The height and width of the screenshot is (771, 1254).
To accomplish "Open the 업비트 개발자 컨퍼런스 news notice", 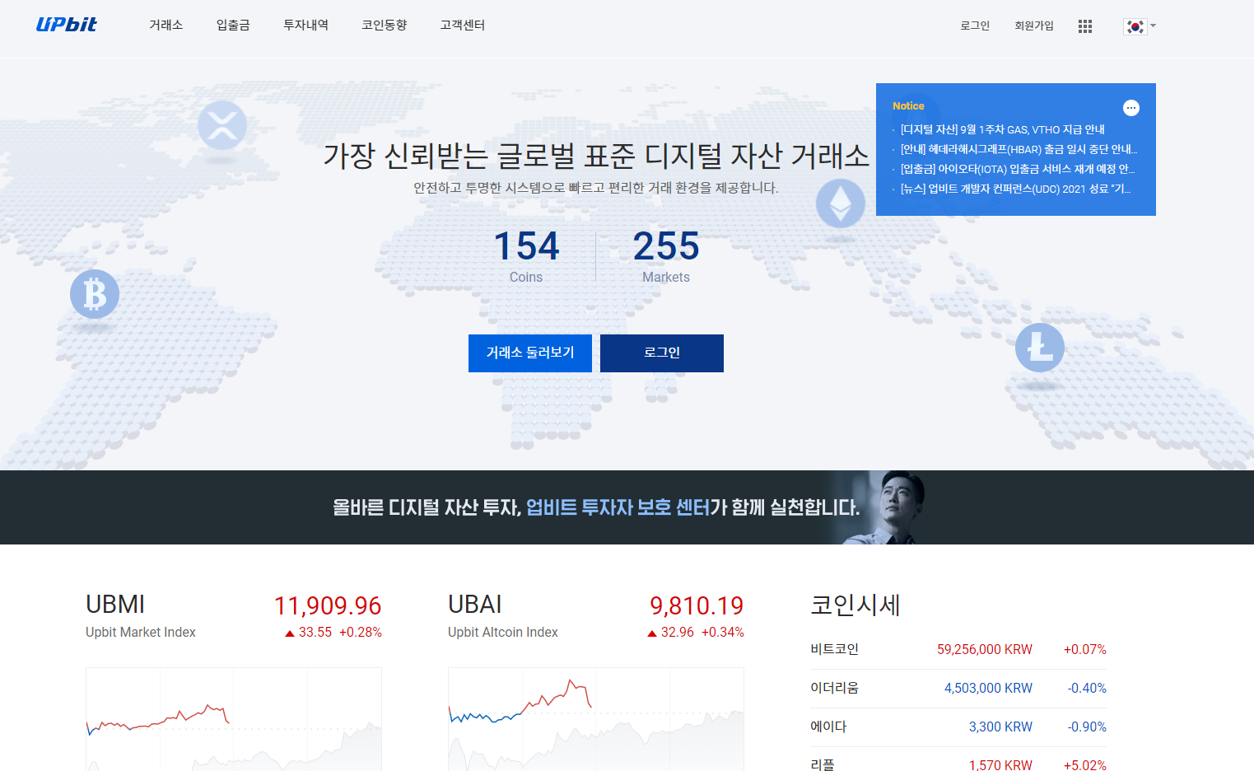I will pos(1016,189).
